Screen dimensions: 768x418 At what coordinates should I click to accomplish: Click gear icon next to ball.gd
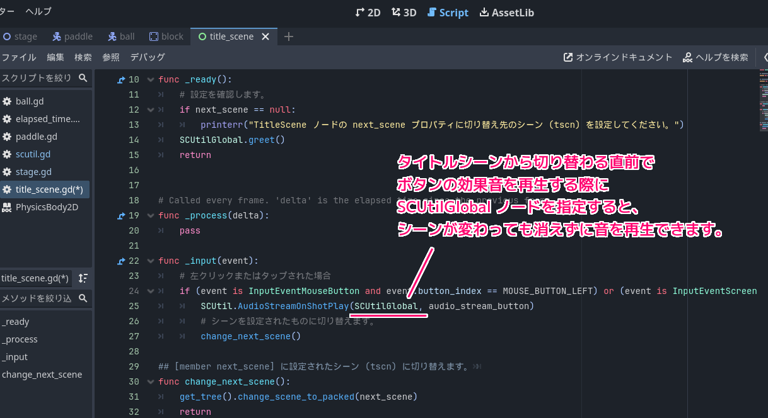[7, 101]
